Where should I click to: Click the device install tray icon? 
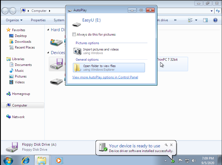(x=173, y=161)
